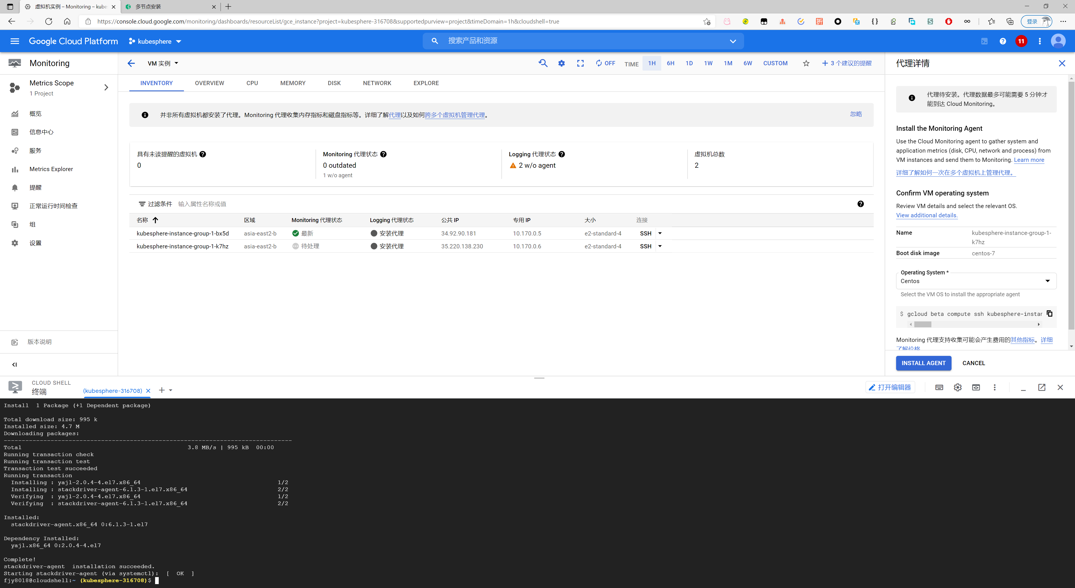Expand the Operating System Centos dropdown
Screen dimensions: 1075x588
pos(976,281)
